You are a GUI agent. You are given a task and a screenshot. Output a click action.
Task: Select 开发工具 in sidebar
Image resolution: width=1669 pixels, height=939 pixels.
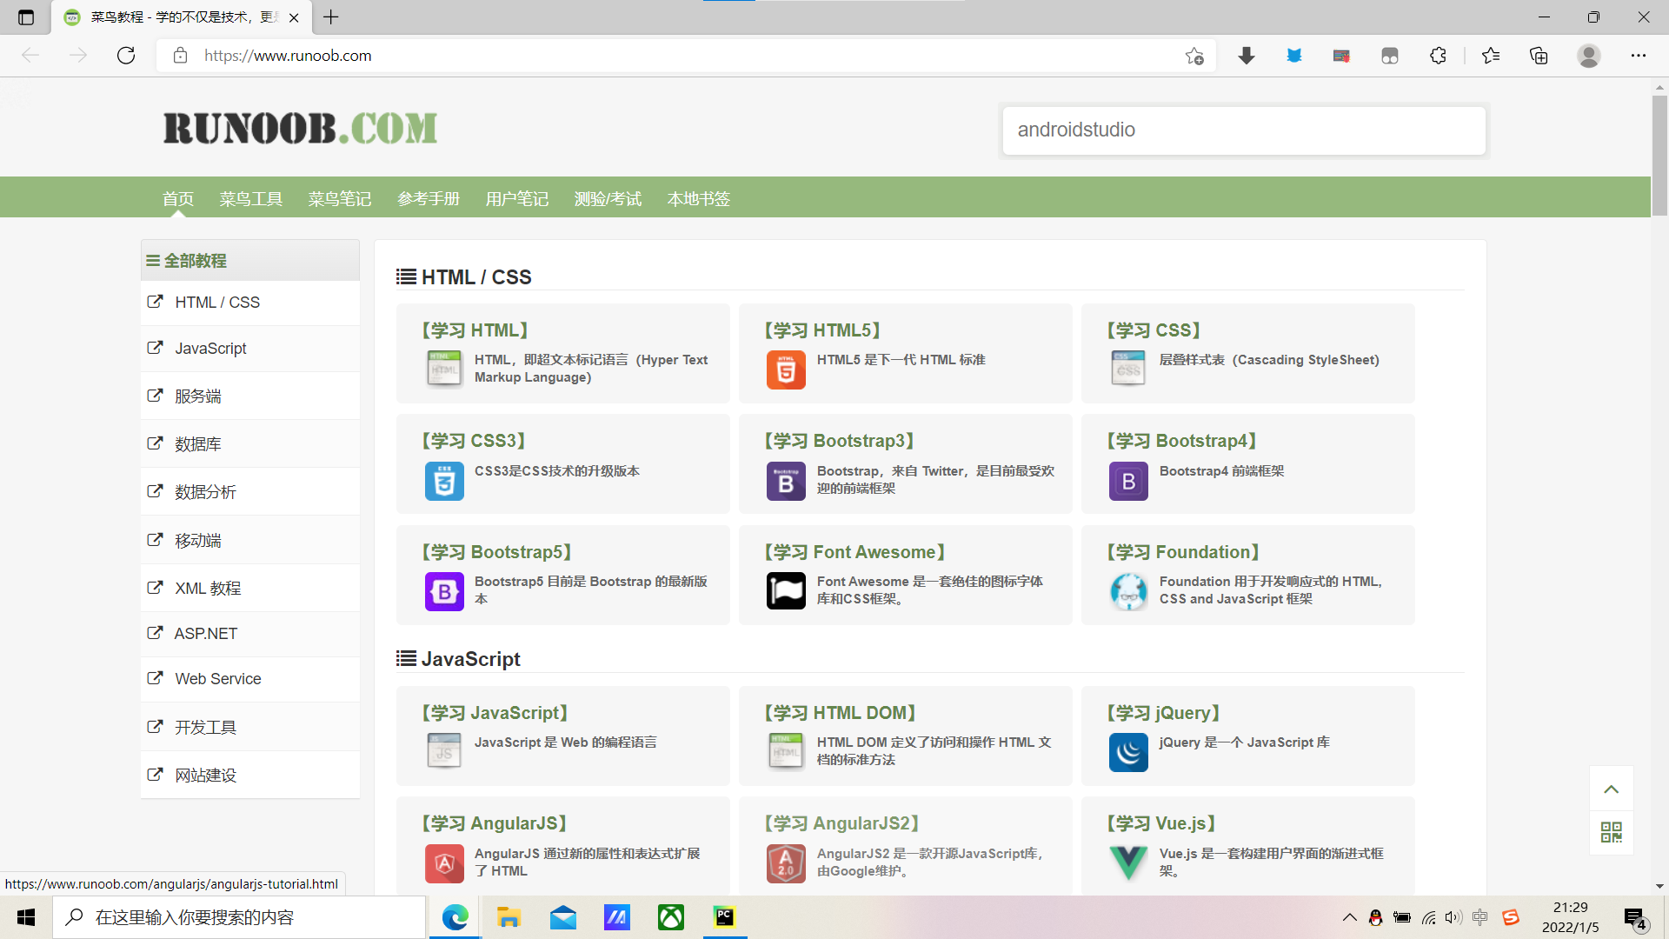tap(250, 728)
